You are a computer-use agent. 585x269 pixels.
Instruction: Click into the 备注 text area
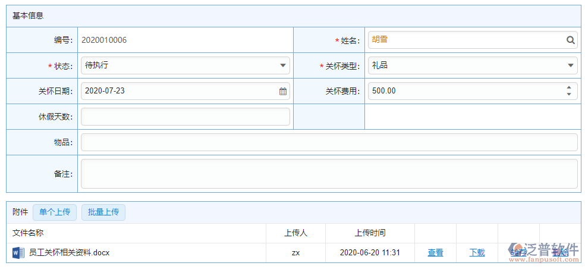329,174
